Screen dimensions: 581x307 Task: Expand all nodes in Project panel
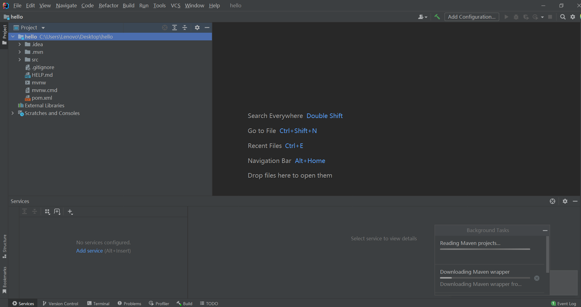tap(175, 28)
